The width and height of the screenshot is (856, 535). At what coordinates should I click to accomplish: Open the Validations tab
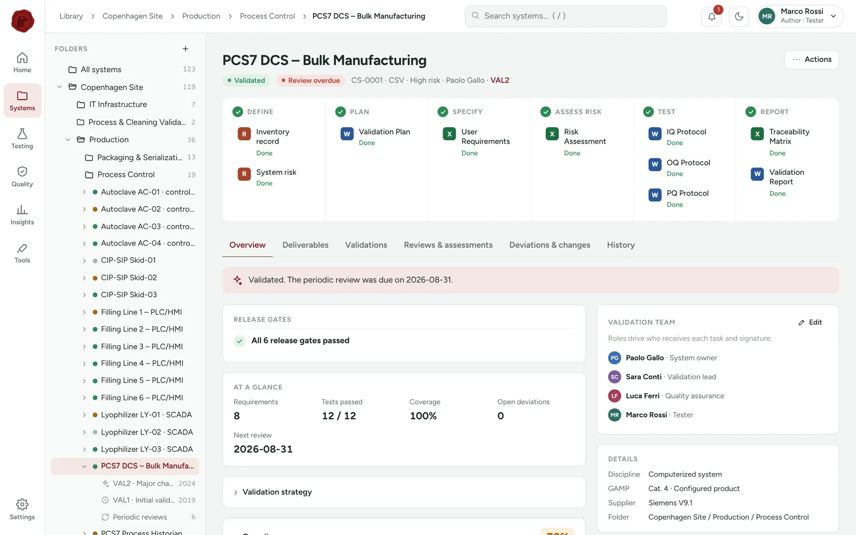click(366, 245)
